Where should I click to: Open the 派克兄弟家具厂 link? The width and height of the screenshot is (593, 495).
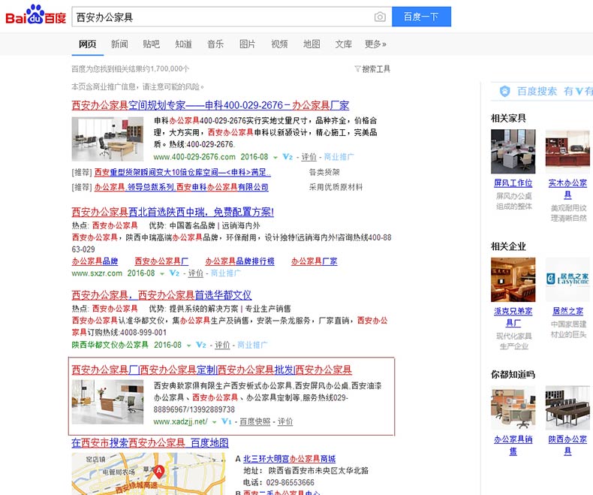point(513,317)
